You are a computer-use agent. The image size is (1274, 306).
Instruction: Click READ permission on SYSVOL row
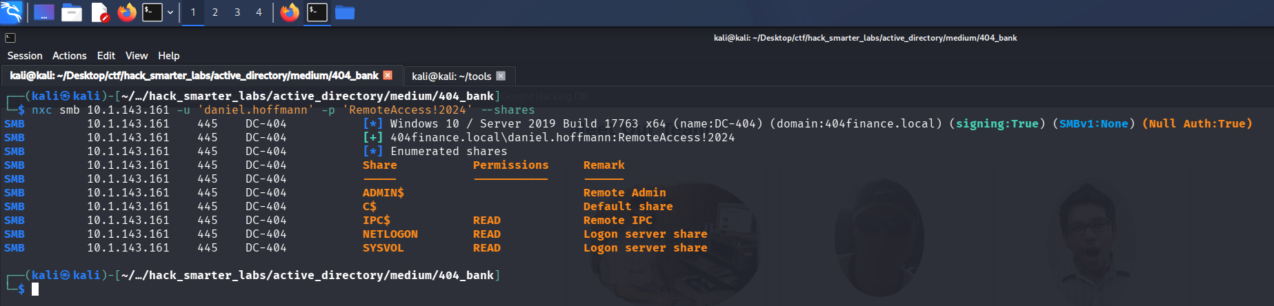click(487, 248)
